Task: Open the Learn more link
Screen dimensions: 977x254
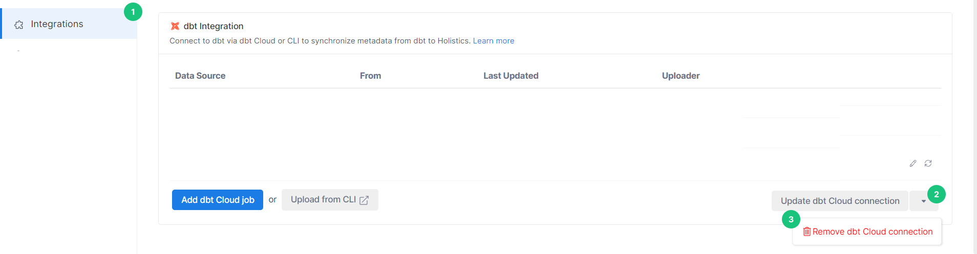Action: (x=494, y=41)
